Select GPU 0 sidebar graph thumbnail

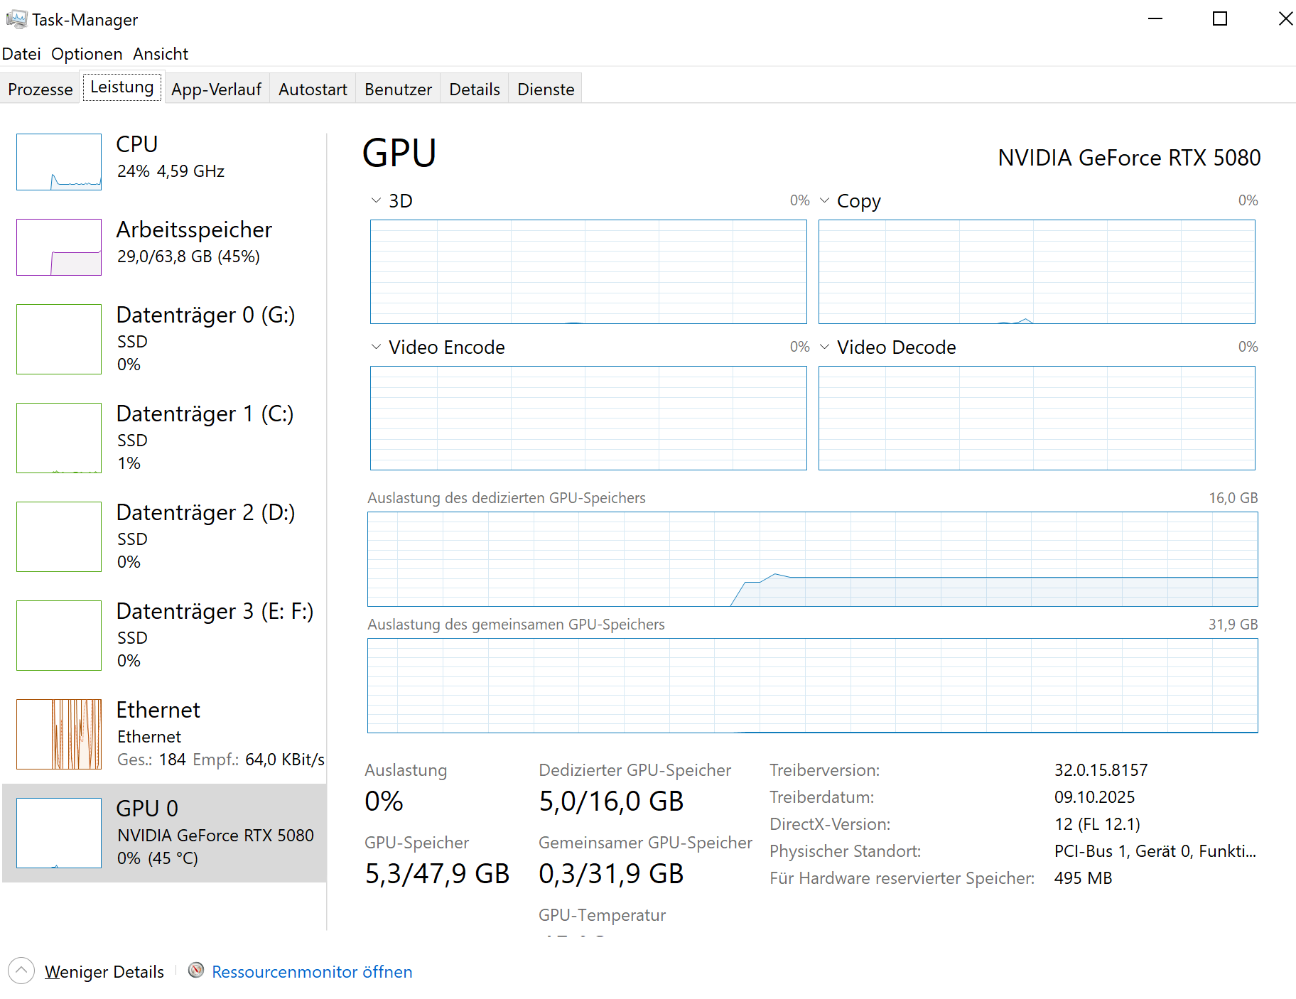coord(59,833)
